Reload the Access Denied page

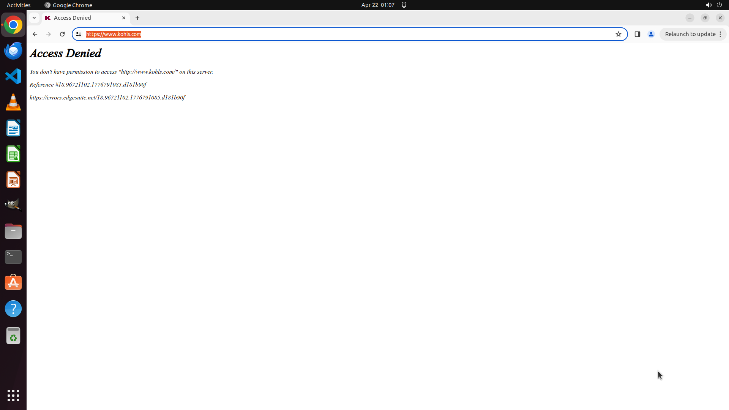point(62,34)
